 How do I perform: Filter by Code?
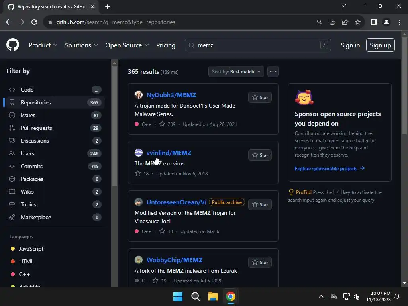(55, 90)
